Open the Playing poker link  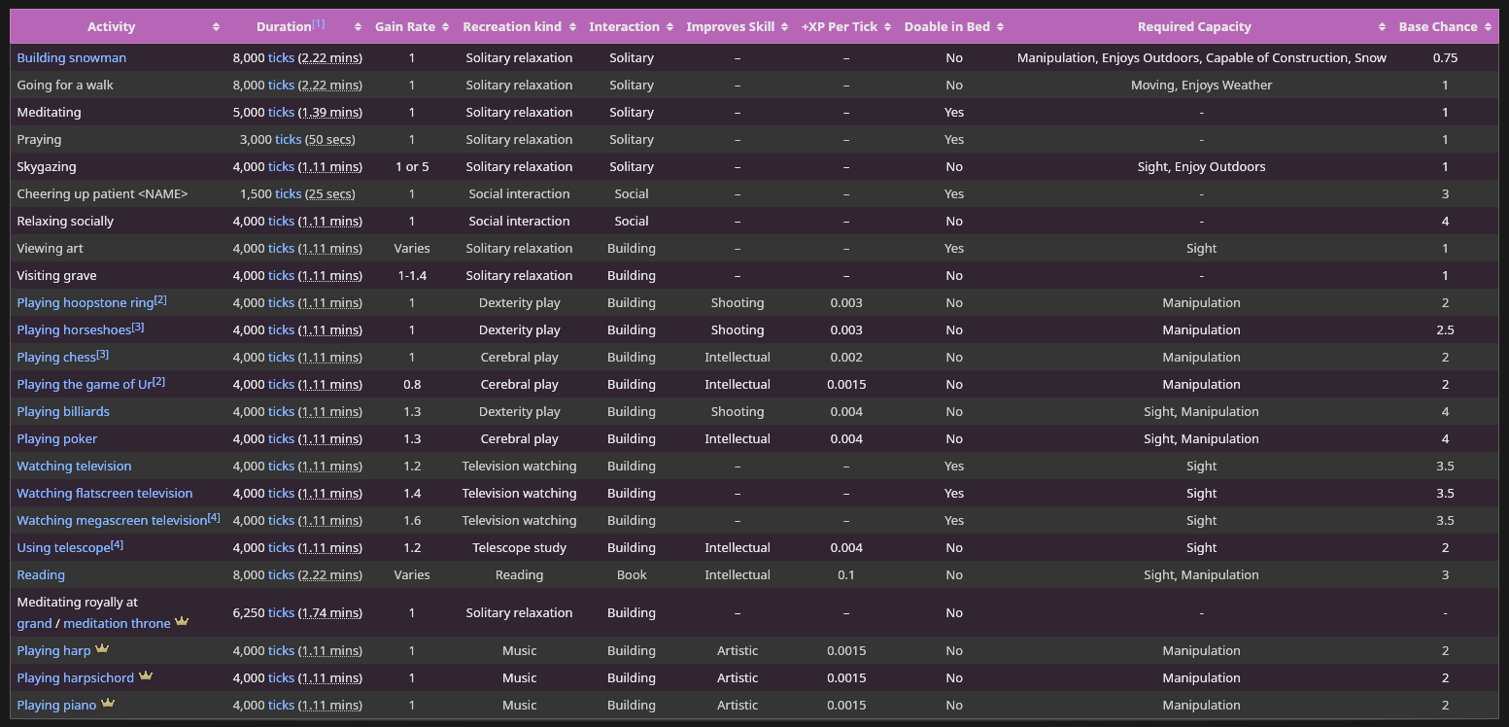[x=57, y=439]
